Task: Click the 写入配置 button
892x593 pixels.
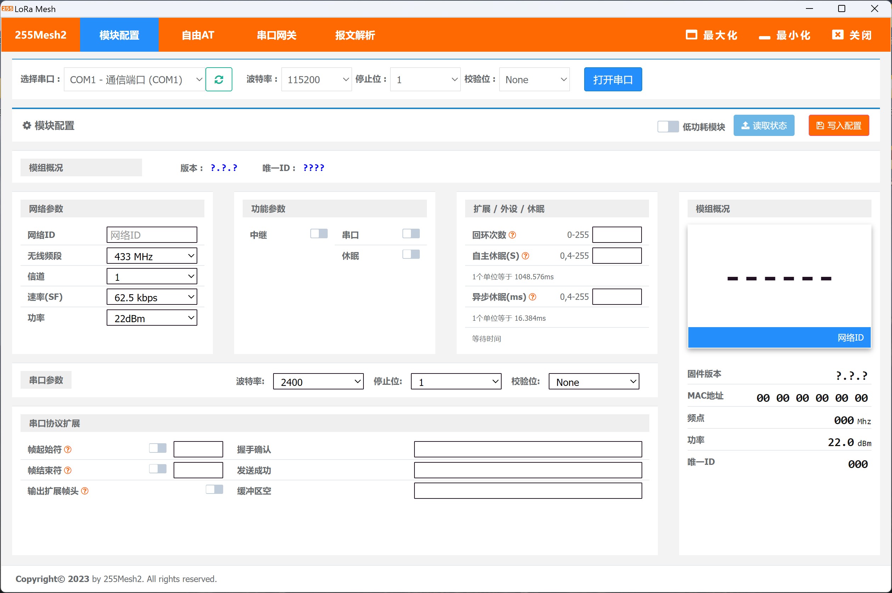Action: click(839, 126)
